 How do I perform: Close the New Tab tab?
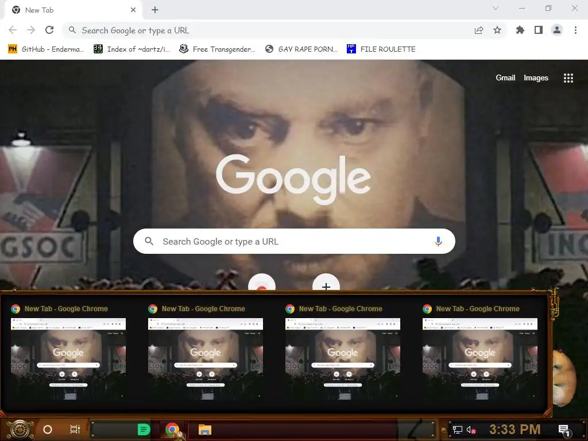[133, 10]
